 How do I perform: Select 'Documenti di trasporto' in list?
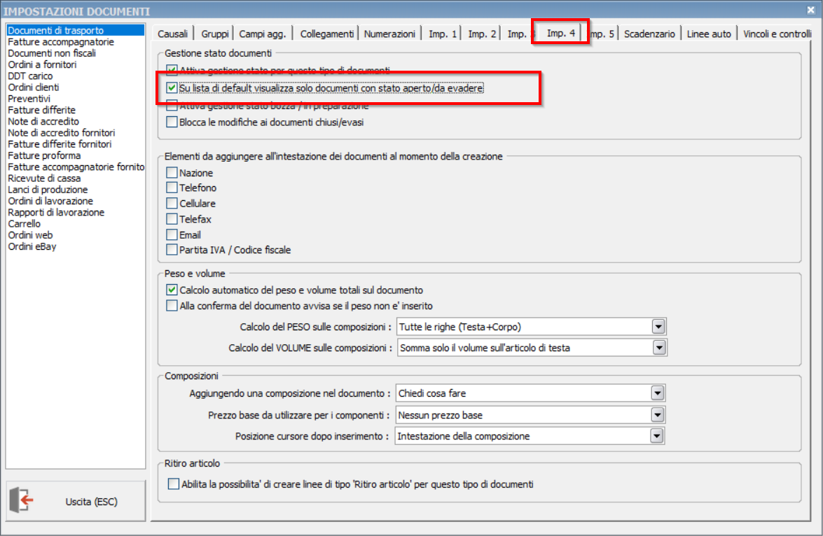click(x=75, y=30)
